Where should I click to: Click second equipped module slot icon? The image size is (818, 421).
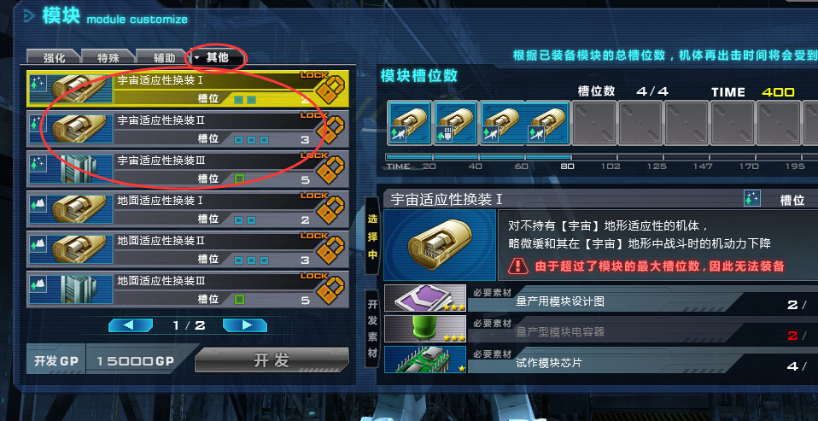tap(455, 123)
